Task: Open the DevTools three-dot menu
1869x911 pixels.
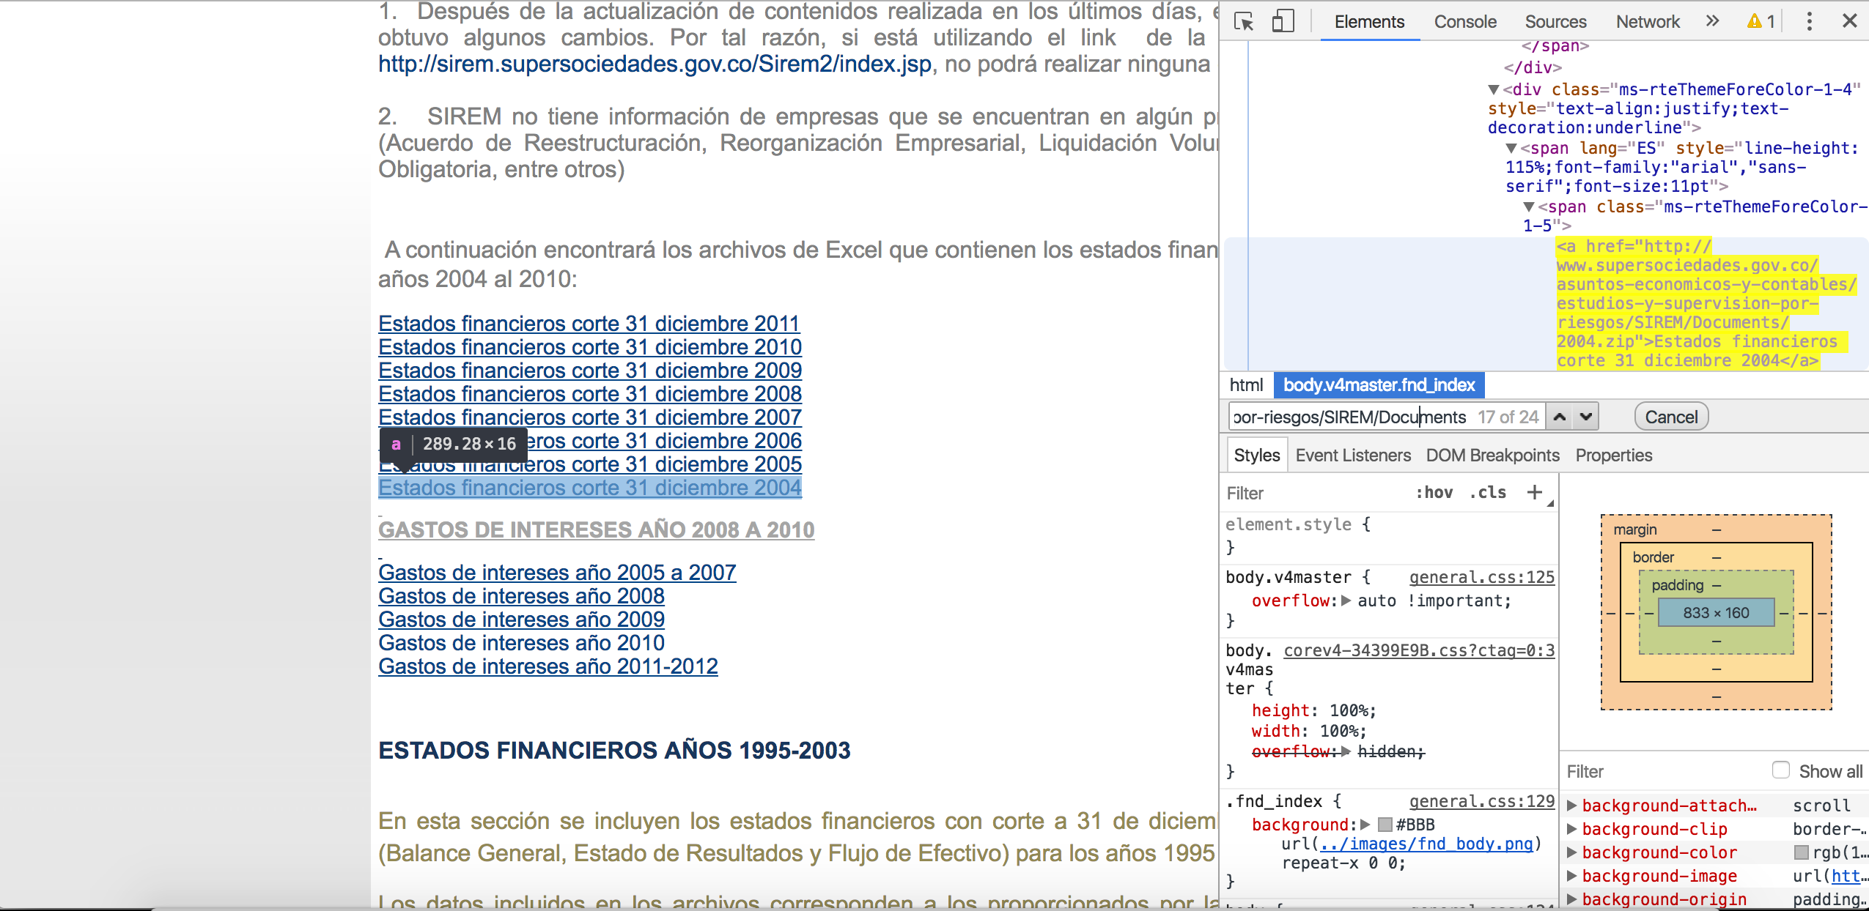Action: (x=1809, y=21)
